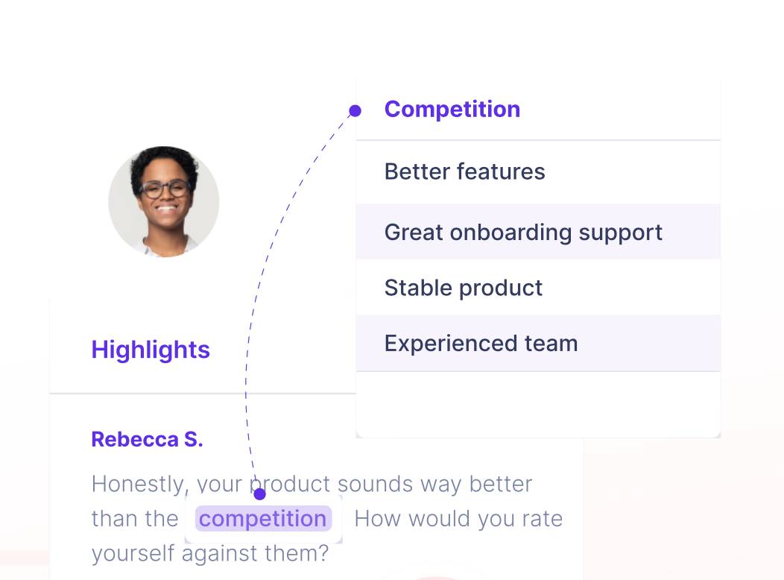Image resolution: width=784 pixels, height=580 pixels.
Task: Click the word 'better' in the quote
Action: (x=501, y=484)
